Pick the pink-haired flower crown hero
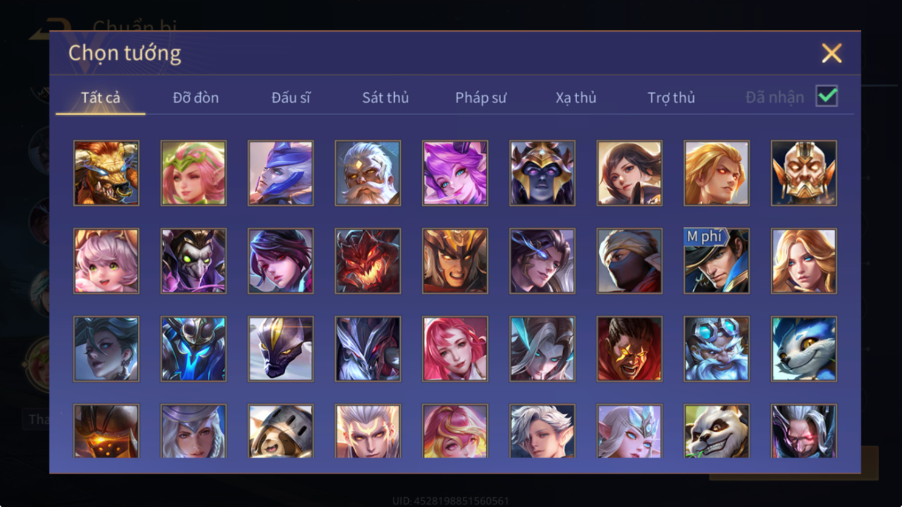The image size is (902, 507). coord(193,173)
